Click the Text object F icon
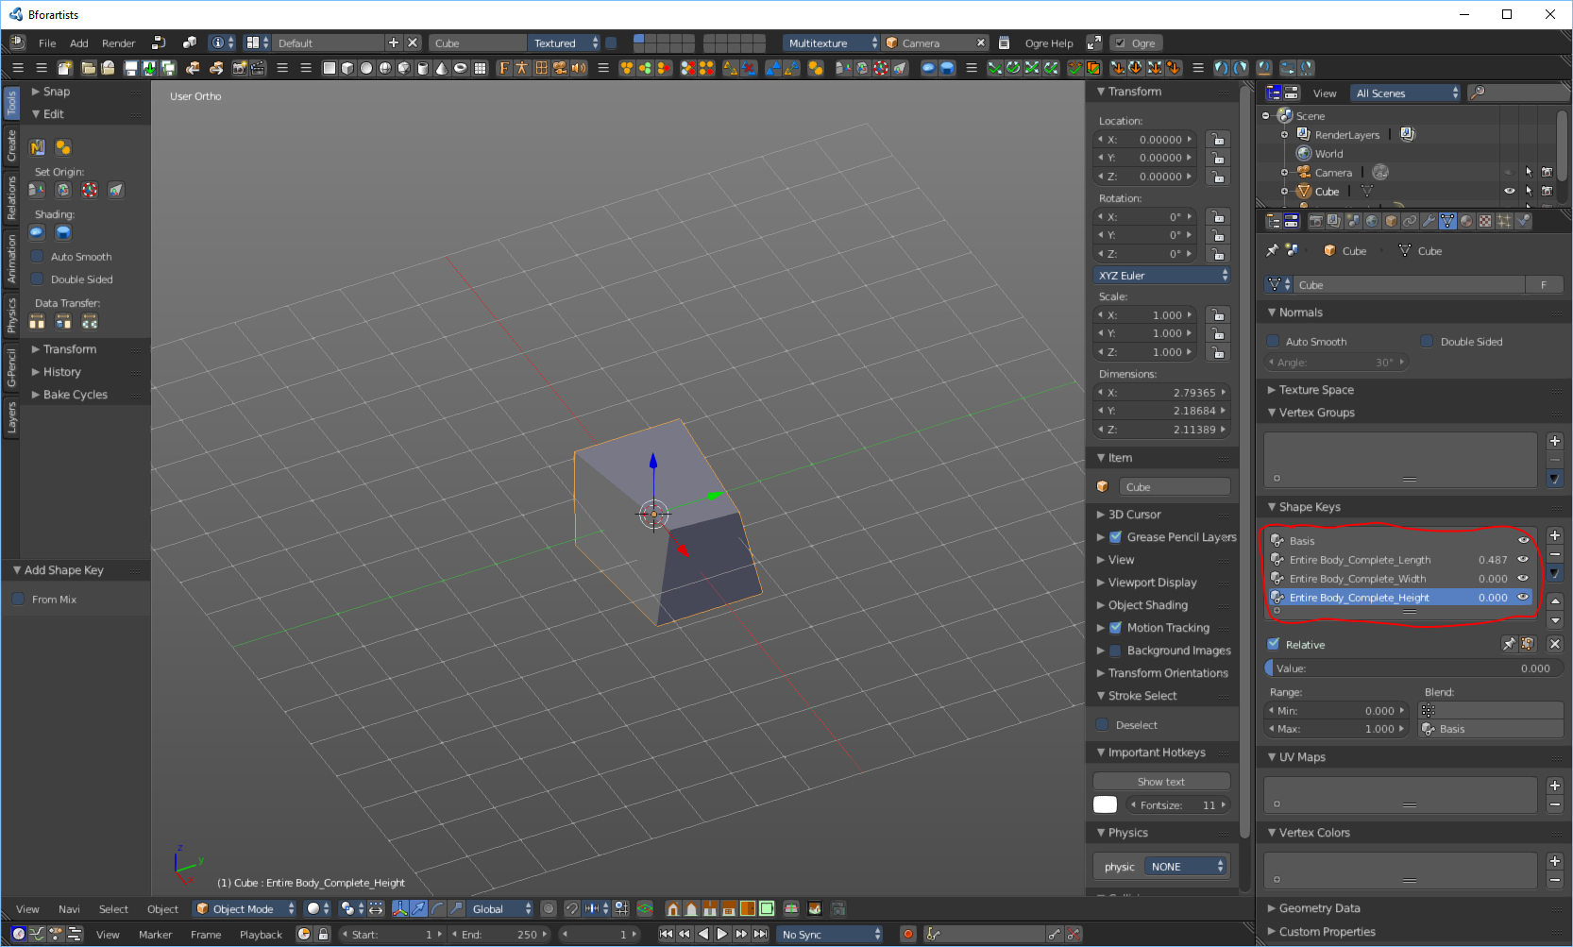 pyautogui.click(x=503, y=68)
